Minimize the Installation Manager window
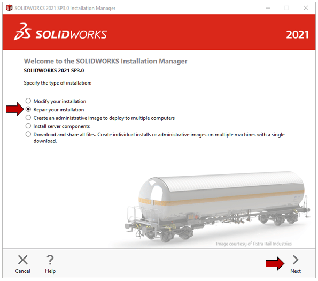318x281 pixels. (x=268, y=8)
